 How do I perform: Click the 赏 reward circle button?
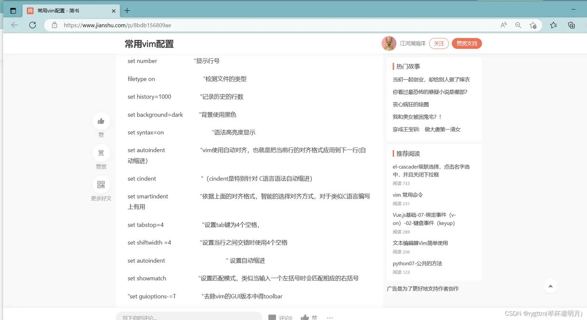(x=101, y=153)
